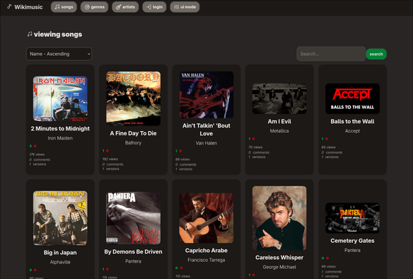Open the Balls to the Wall title

[352, 122]
